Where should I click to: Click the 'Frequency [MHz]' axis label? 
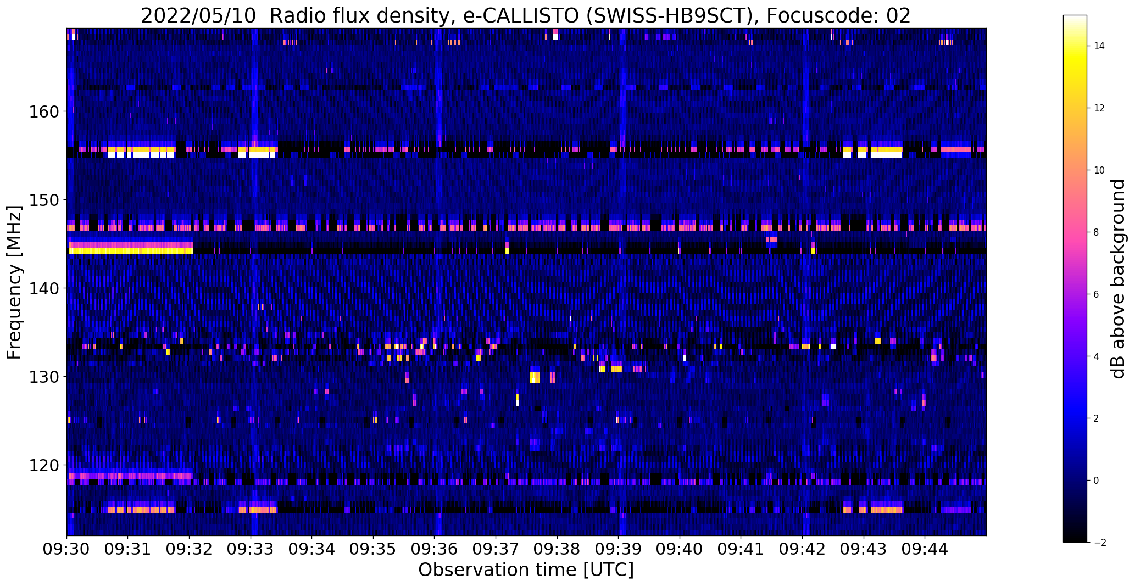point(14,282)
